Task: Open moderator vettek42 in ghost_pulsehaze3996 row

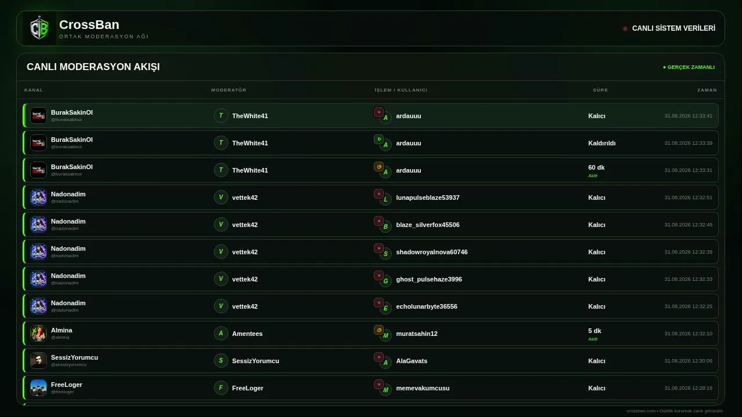Action: [245, 279]
